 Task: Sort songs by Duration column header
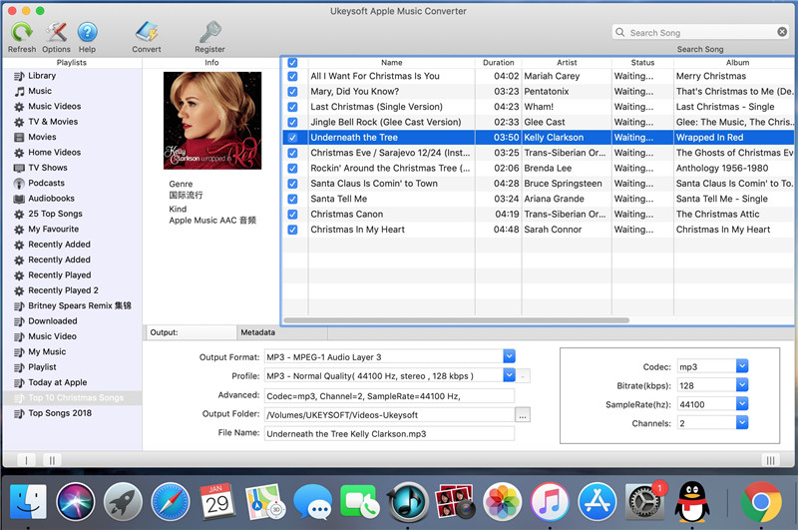tap(498, 63)
